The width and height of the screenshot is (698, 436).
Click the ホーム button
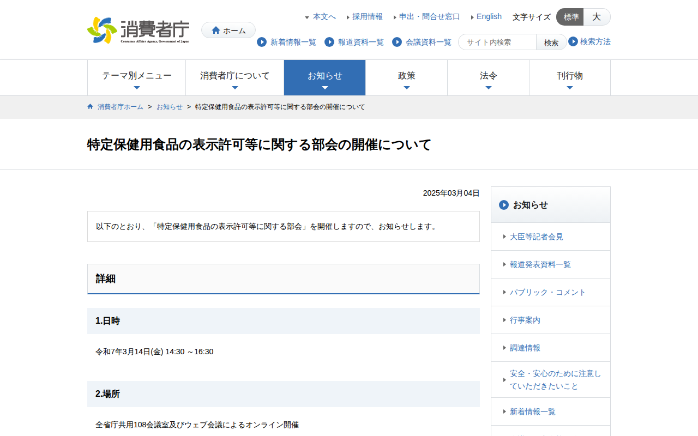[228, 30]
